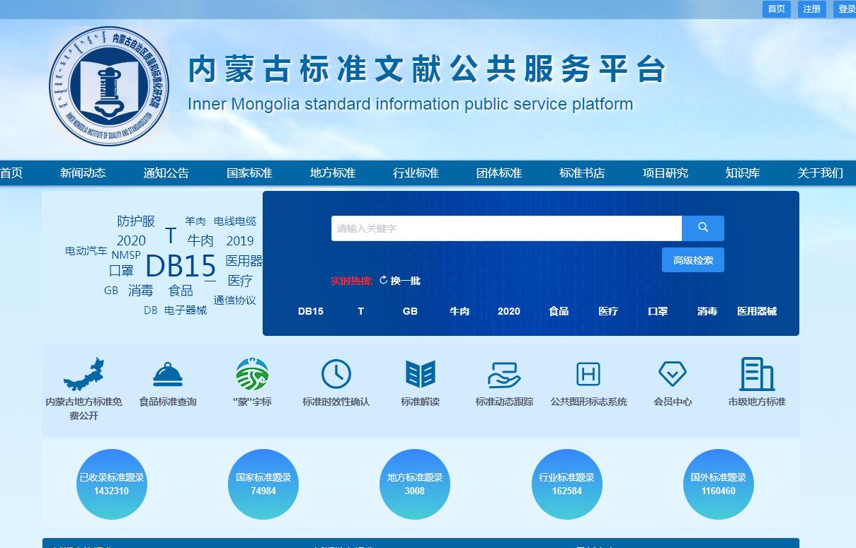Screen dimensions: 856x548
Task: Open the 通知公告 navigation item
Action: (x=166, y=173)
